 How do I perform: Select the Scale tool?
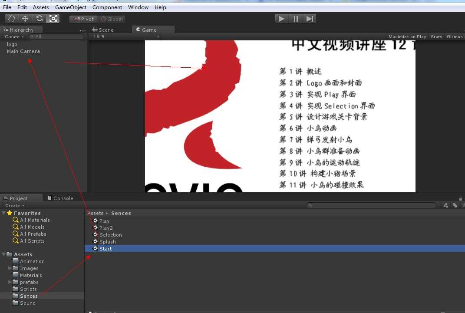[53, 19]
